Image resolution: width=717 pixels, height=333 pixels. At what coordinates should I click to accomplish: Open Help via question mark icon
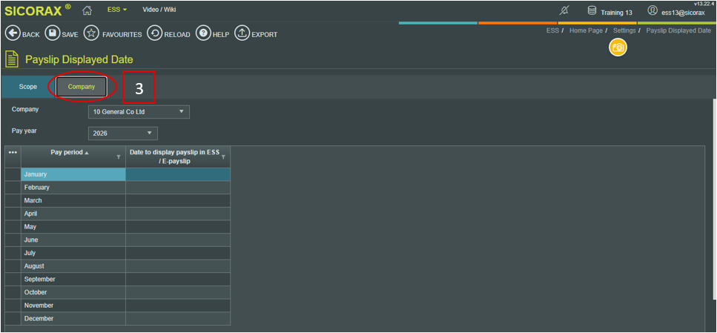click(202, 34)
